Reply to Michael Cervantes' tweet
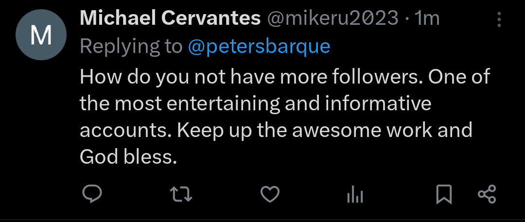The image size is (525, 222). click(x=91, y=194)
